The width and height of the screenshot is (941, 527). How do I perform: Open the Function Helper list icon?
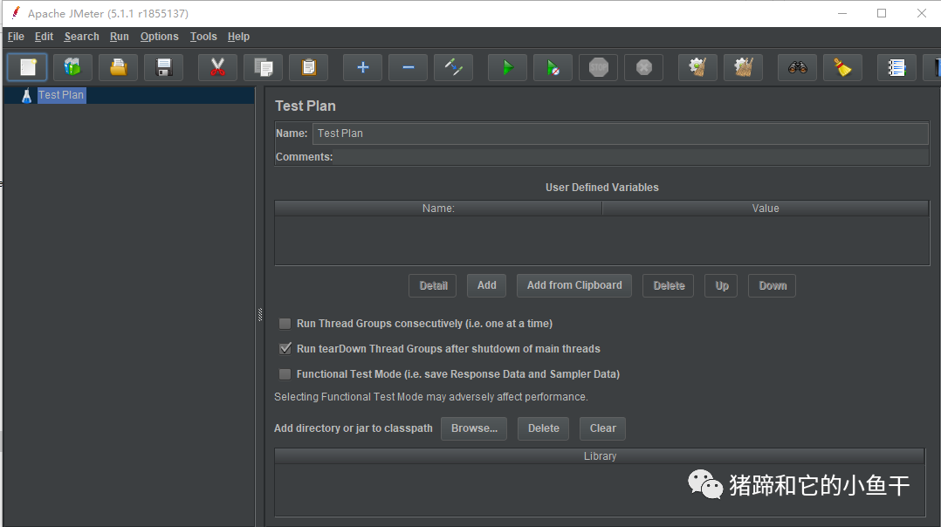[x=896, y=67]
